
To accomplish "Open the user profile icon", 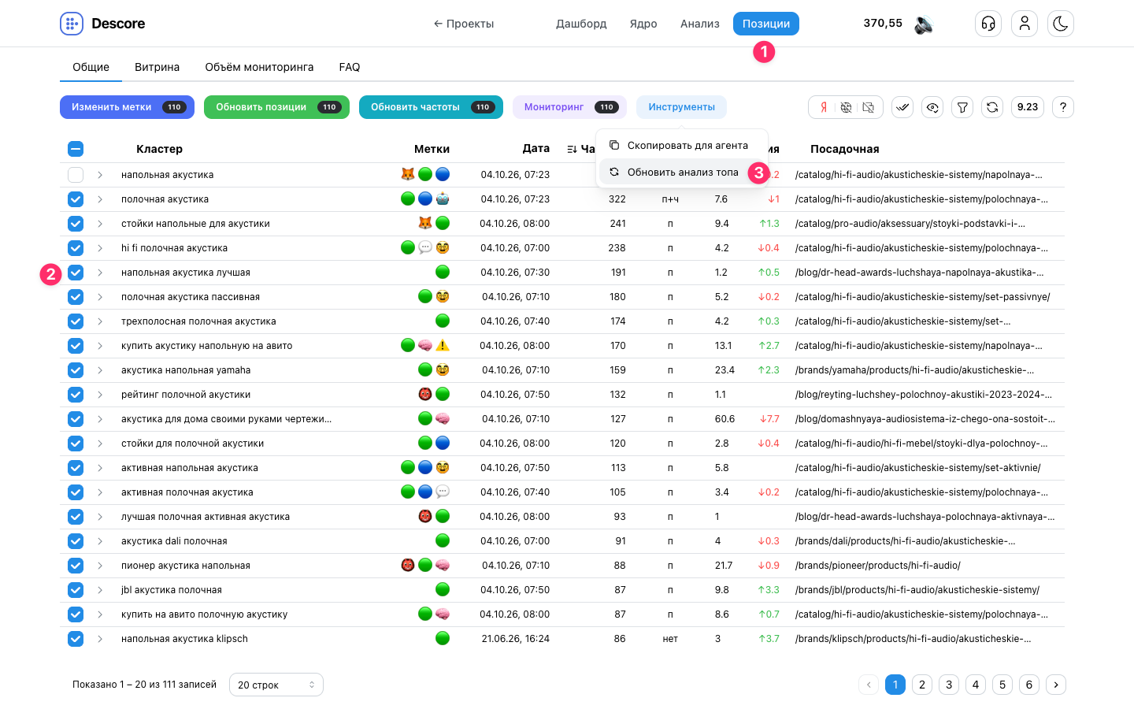I will (1025, 24).
